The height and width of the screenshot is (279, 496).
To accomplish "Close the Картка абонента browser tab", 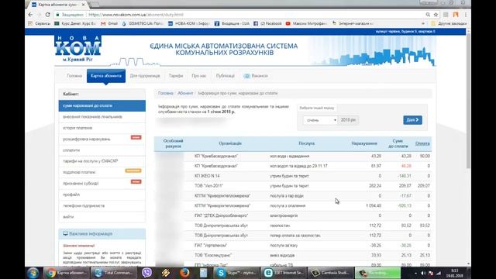I will click(84, 5).
